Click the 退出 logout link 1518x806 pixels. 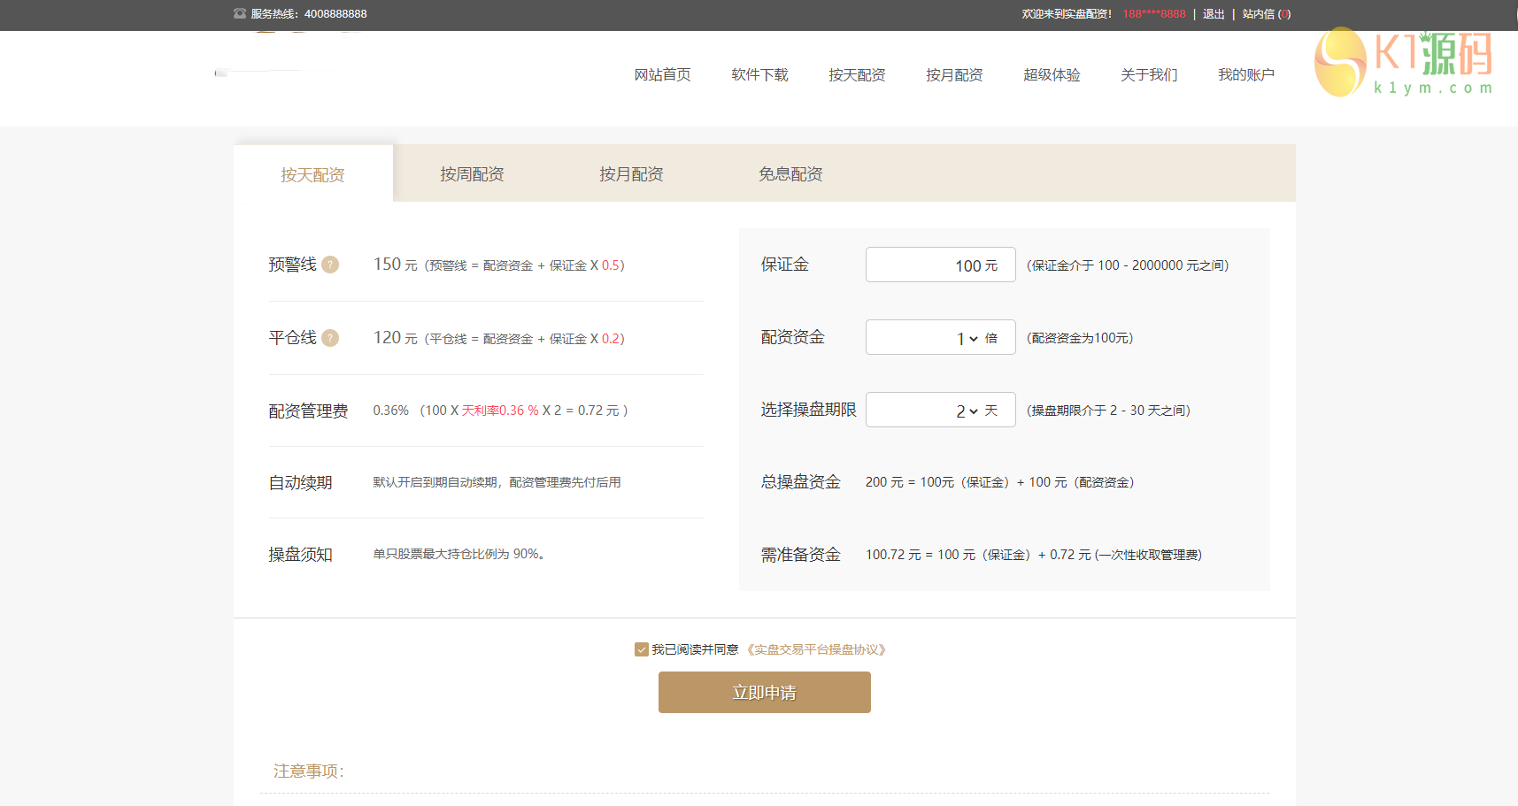[1213, 14]
